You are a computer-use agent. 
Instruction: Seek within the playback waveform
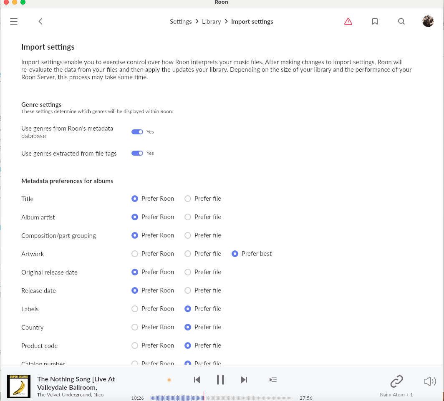pyautogui.click(x=222, y=398)
